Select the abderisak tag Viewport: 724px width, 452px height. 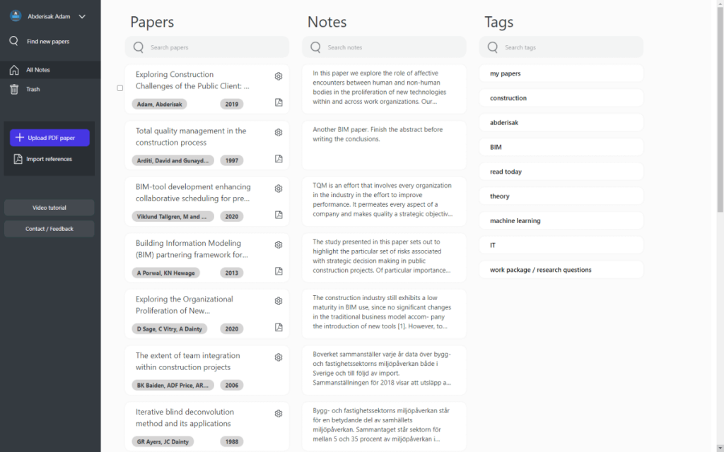561,122
